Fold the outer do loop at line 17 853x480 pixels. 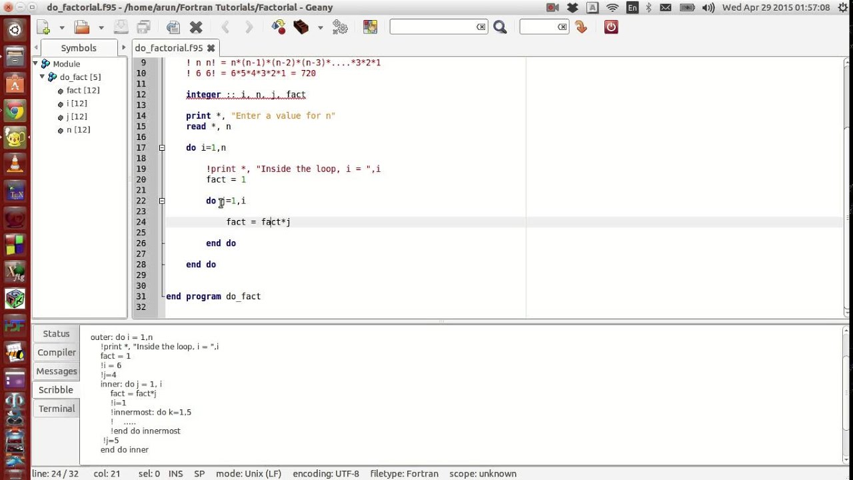[162, 147]
